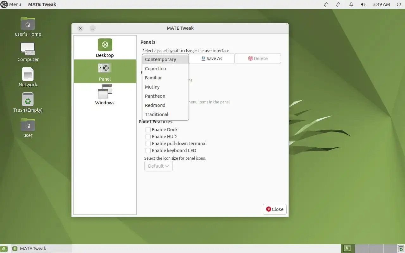Image resolution: width=405 pixels, height=253 pixels.
Task: Open trash applet in bottom panel
Action: click(x=402, y=249)
